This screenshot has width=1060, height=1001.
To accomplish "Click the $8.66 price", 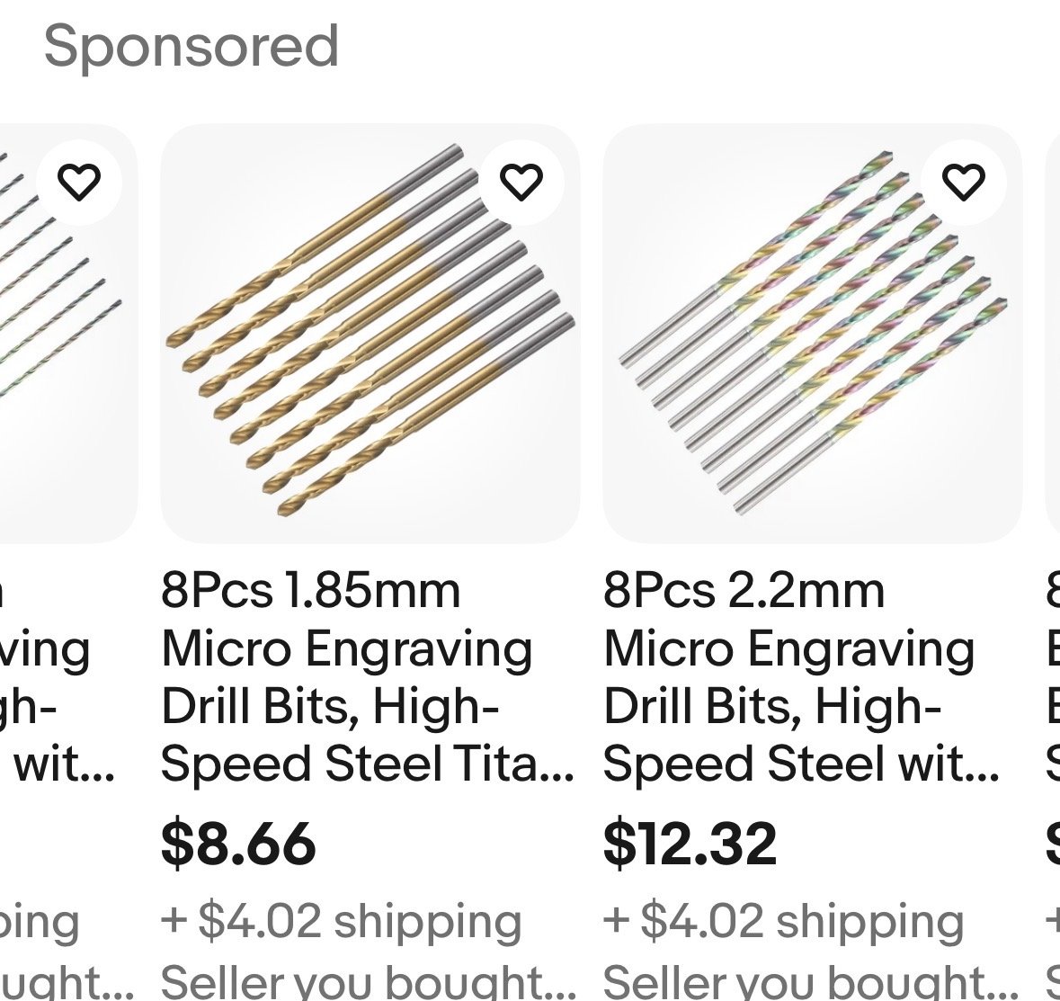I will pos(238,843).
